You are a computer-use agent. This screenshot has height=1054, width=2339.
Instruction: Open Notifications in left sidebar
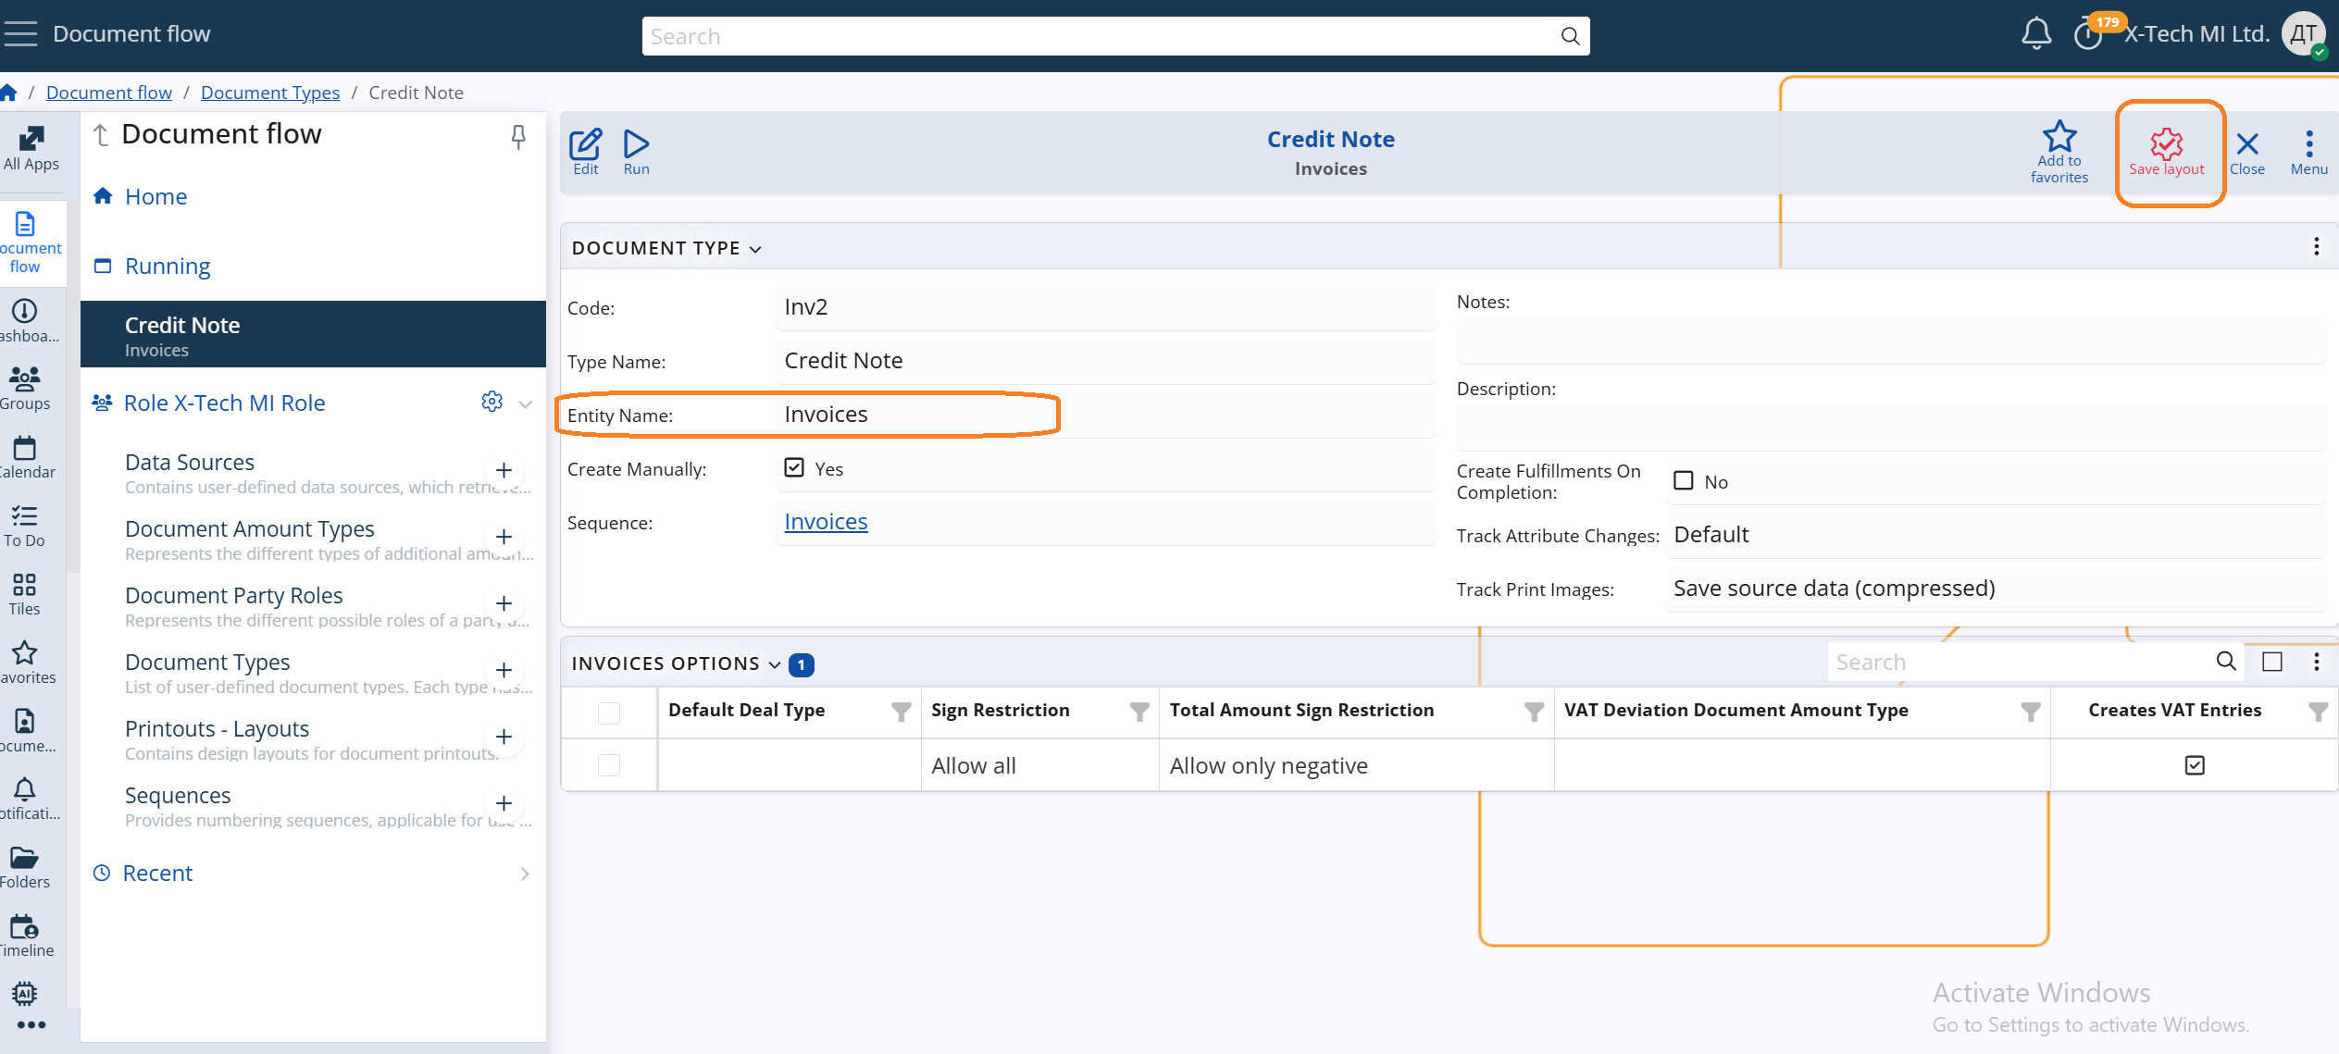(x=25, y=799)
